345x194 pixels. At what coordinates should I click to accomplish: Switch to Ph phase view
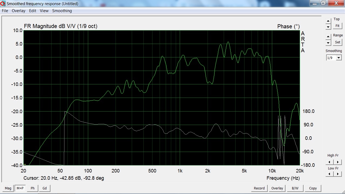[33, 188]
